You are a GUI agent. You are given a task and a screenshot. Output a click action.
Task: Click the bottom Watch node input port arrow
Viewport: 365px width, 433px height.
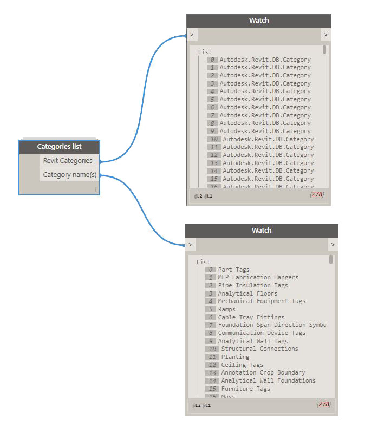[x=190, y=245]
